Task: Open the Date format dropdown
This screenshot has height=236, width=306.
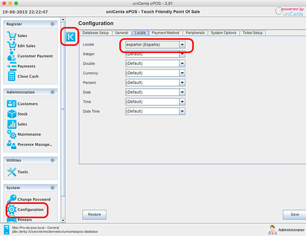Action: [155, 92]
